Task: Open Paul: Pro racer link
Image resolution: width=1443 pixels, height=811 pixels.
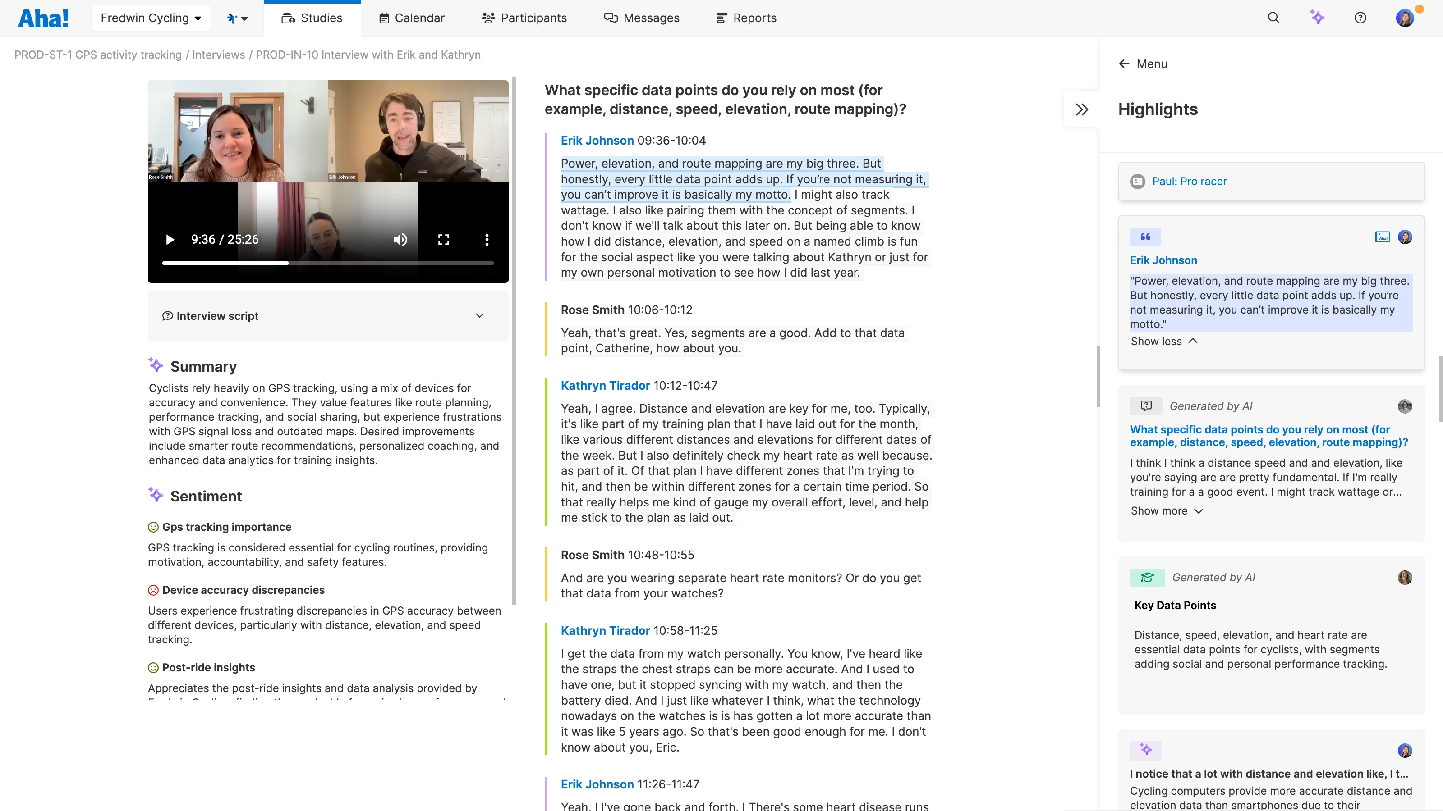Action: click(x=1189, y=181)
